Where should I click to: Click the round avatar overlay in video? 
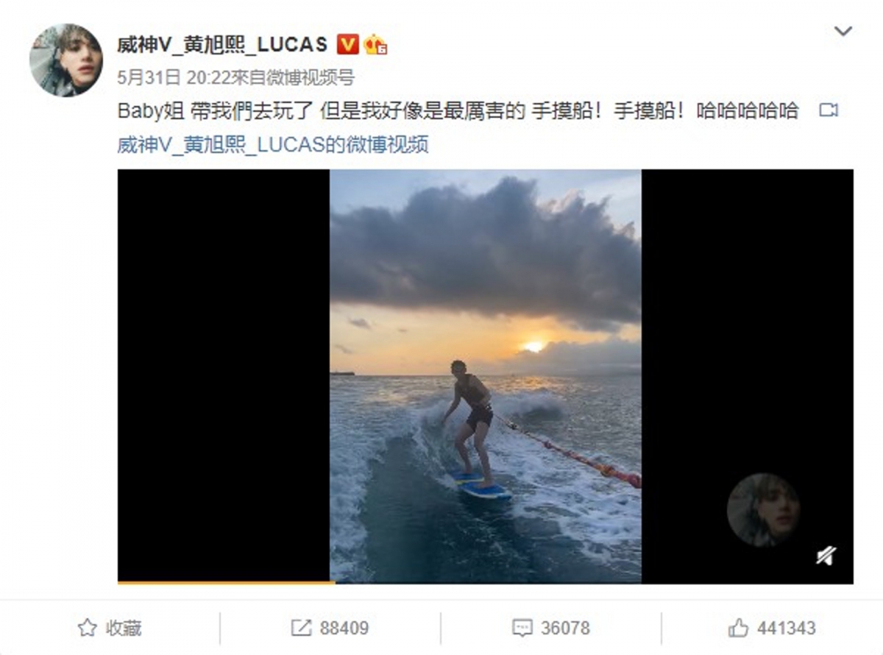763,510
